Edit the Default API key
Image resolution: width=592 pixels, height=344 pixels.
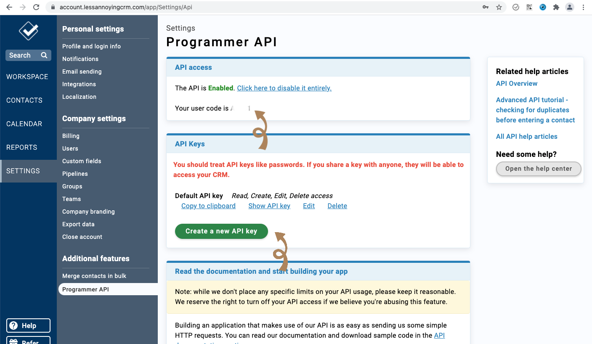pyautogui.click(x=309, y=206)
